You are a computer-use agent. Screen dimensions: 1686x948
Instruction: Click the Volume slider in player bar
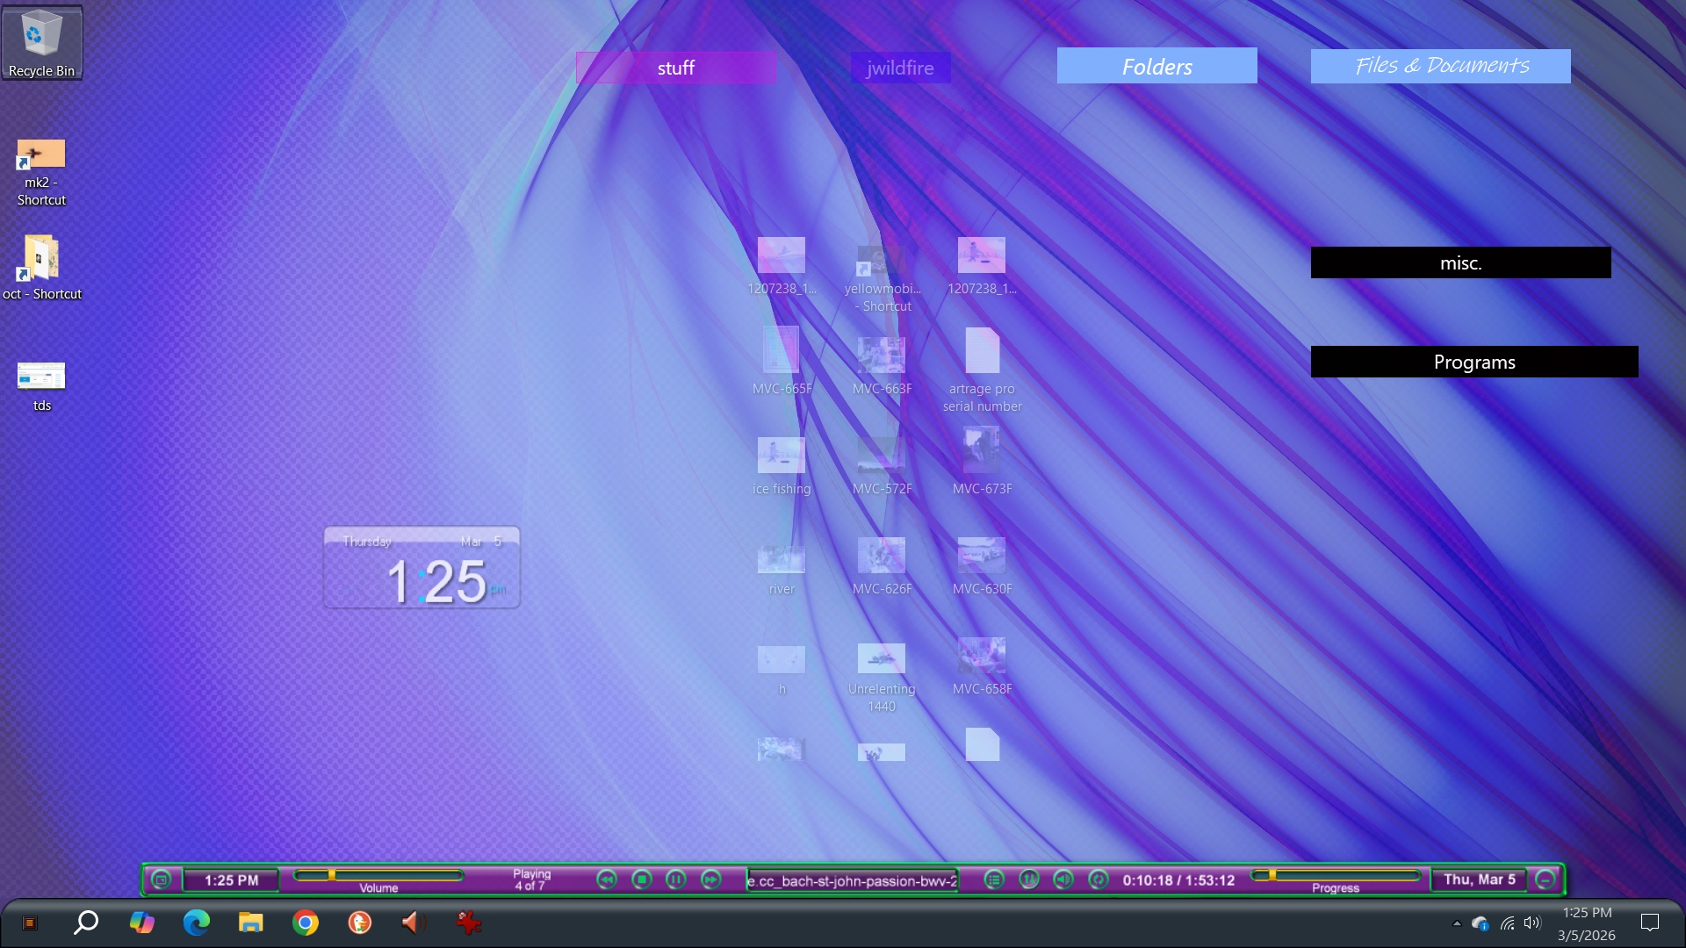(378, 875)
